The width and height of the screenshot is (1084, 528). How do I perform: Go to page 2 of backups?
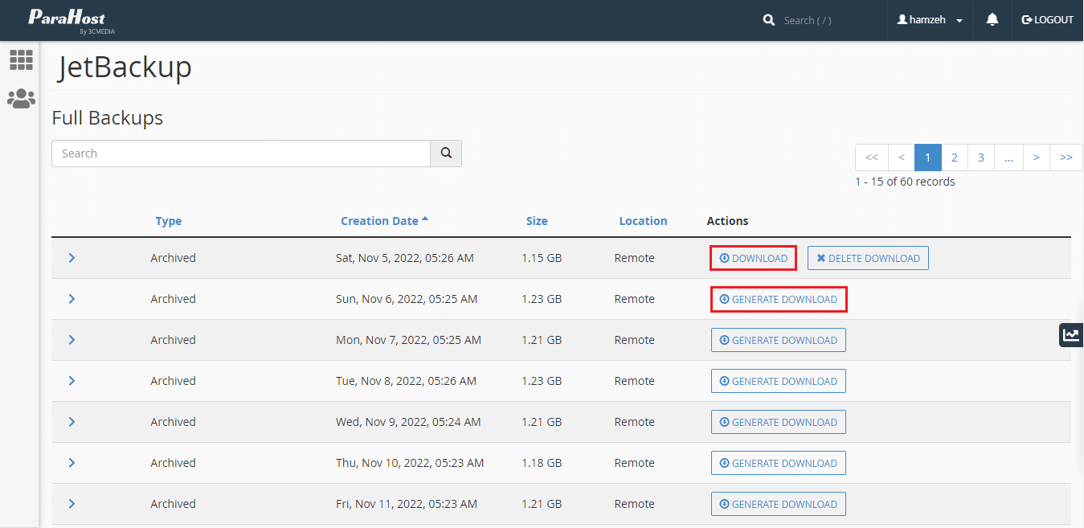click(x=954, y=158)
